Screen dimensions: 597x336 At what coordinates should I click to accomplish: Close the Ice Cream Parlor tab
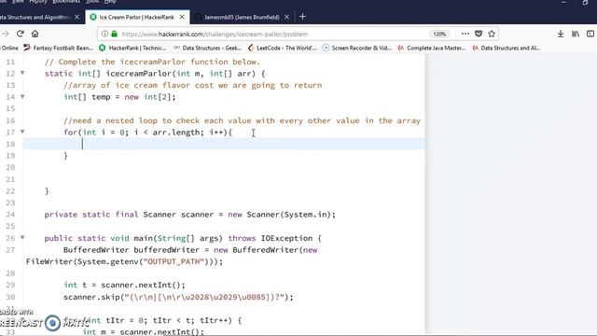pos(182,17)
